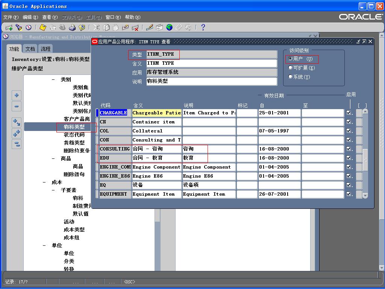Screen dimensions: 385x289
Task: Click the navigator Expand Branches button
Action: pos(17,122)
